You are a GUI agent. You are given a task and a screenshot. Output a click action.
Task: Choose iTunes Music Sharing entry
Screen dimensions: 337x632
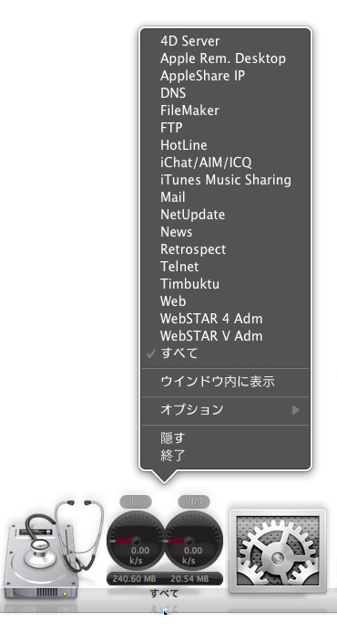point(225,180)
